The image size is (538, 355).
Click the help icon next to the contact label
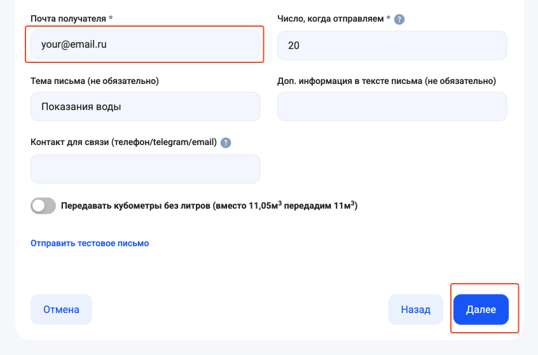[x=226, y=143]
